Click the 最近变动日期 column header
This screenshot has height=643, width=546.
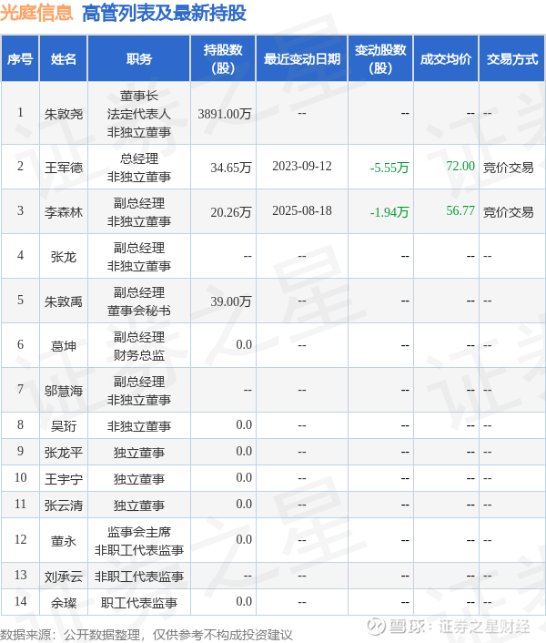(302, 58)
